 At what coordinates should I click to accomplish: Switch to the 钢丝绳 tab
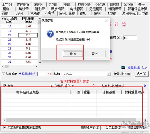[100, 5]
